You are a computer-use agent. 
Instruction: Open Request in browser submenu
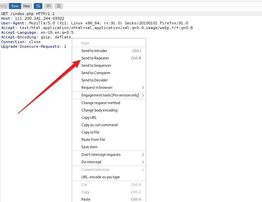[109, 87]
